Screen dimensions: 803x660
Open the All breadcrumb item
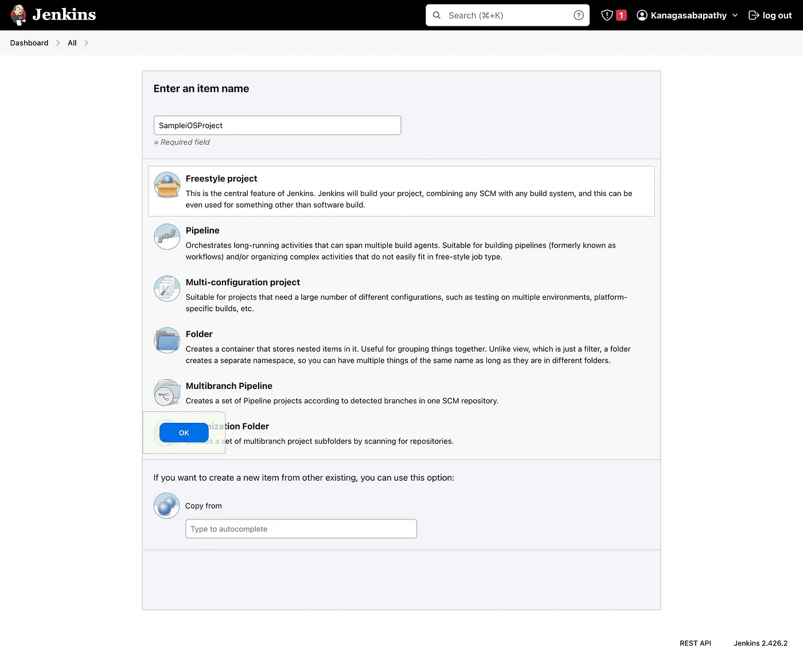(72, 42)
